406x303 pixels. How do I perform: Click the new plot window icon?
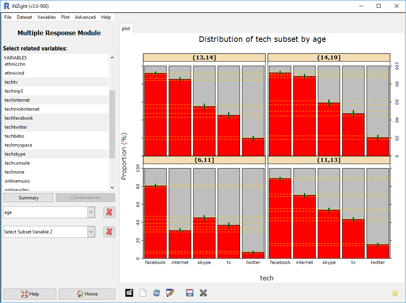130,293
